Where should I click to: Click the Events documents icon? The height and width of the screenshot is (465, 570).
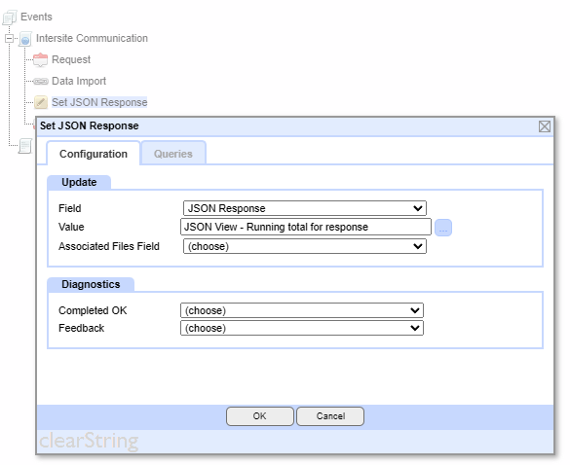click(10, 18)
